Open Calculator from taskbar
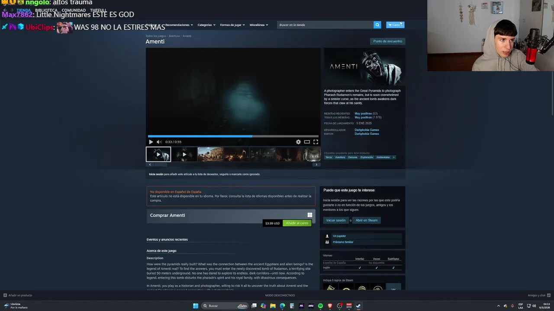The height and width of the screenshot is (311, 554). pyautogui.click(x=292, y=306)
